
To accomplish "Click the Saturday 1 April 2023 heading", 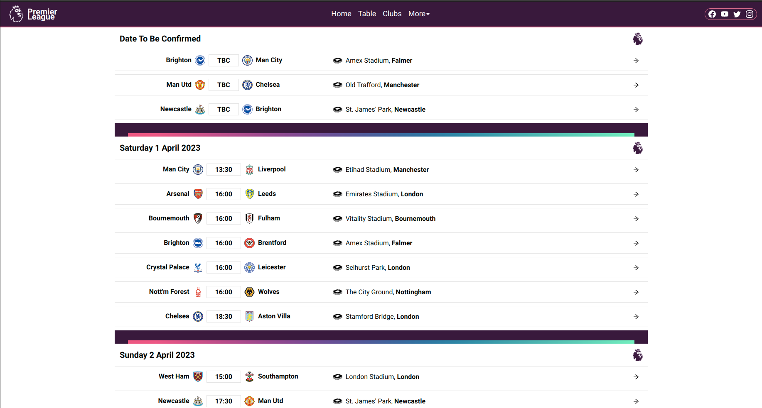I will pos(160,148).
